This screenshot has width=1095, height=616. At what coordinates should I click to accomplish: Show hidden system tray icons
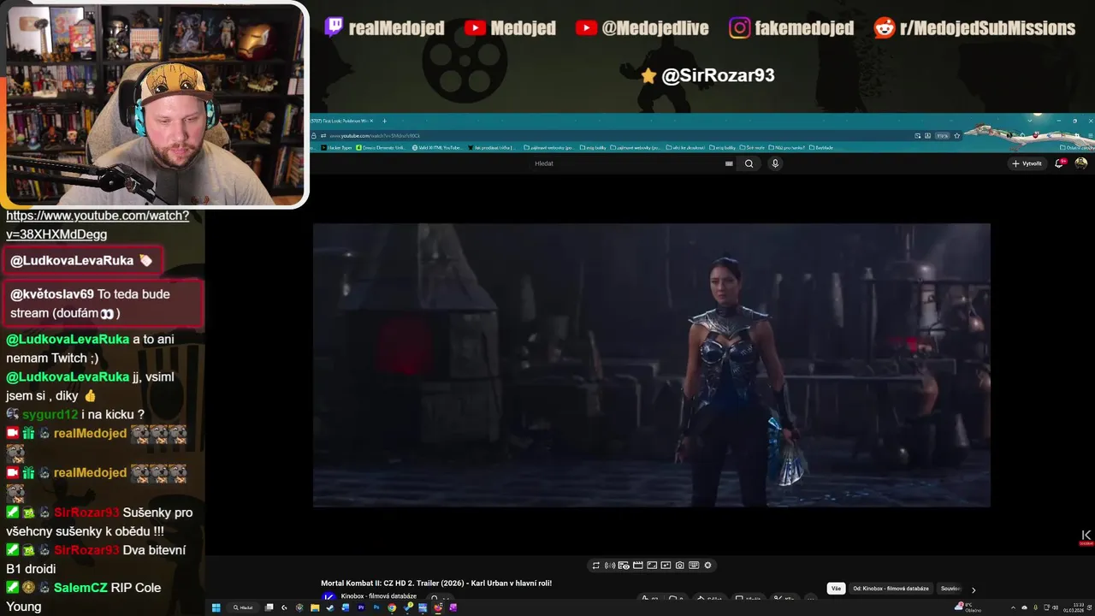click(1013, 607)
